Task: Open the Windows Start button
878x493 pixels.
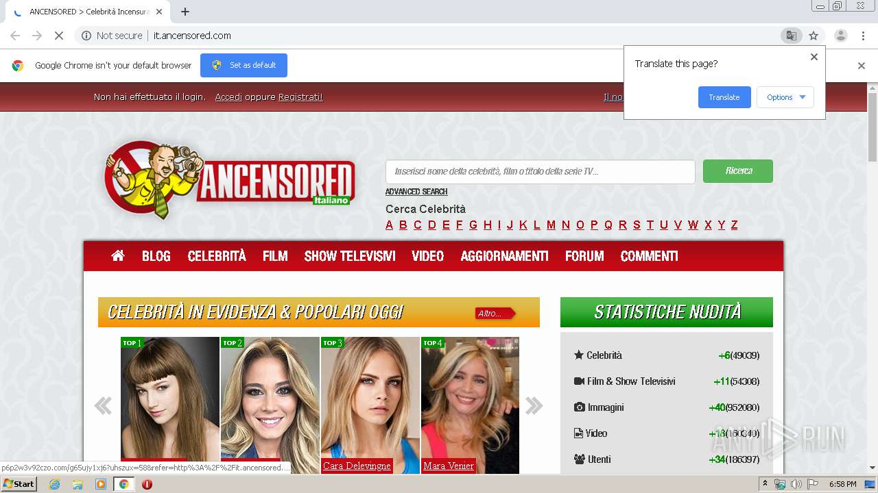Action: (19, 484)
